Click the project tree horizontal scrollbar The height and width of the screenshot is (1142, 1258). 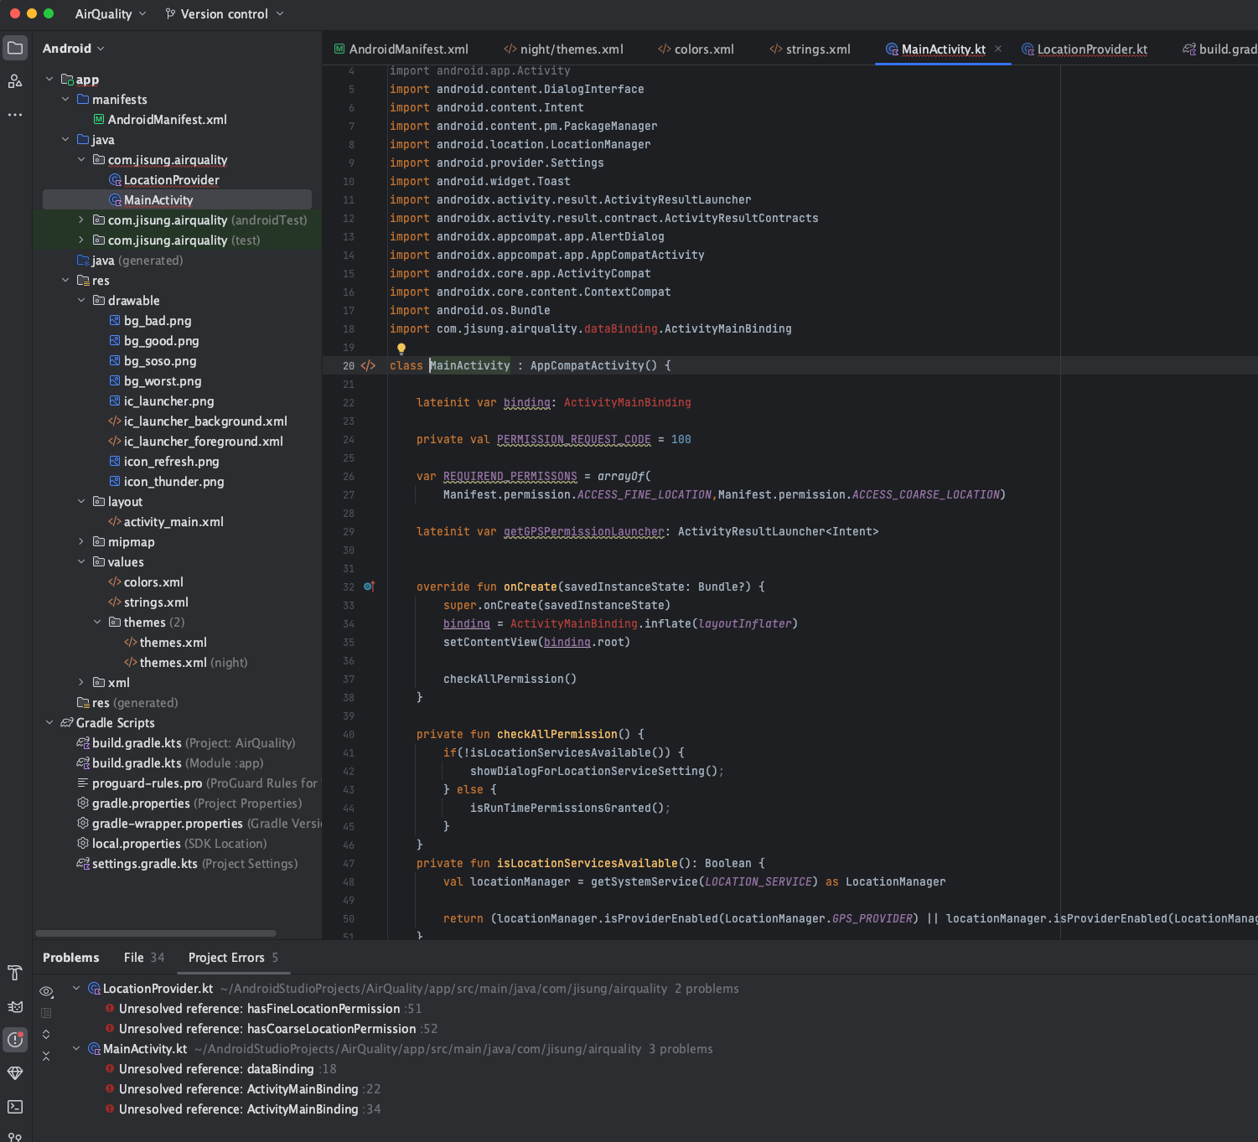click(x=156, y=933)
